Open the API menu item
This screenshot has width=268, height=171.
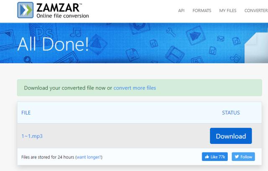tap(181, 10)
